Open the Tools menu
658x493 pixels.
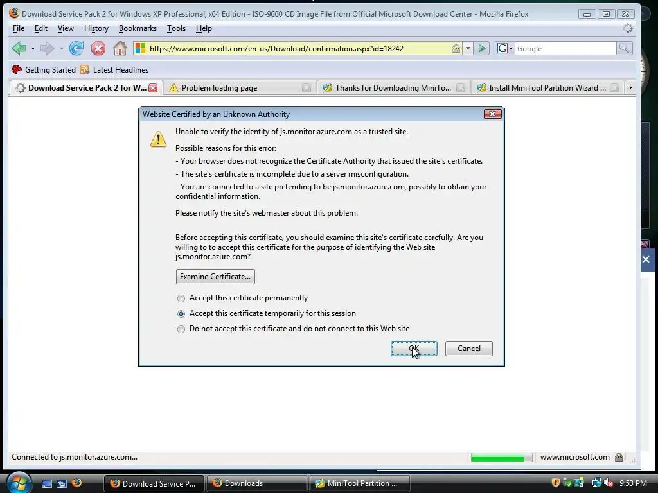click(x=176, y=28)
